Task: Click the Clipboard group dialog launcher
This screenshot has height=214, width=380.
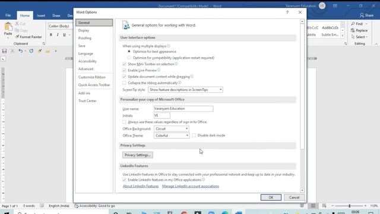Action: (43, 43)
